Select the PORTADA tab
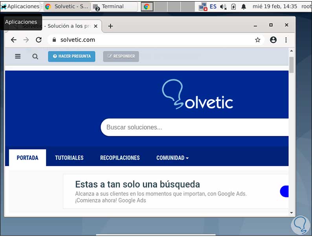The image size is (312, 237). (x=28, y=158)
